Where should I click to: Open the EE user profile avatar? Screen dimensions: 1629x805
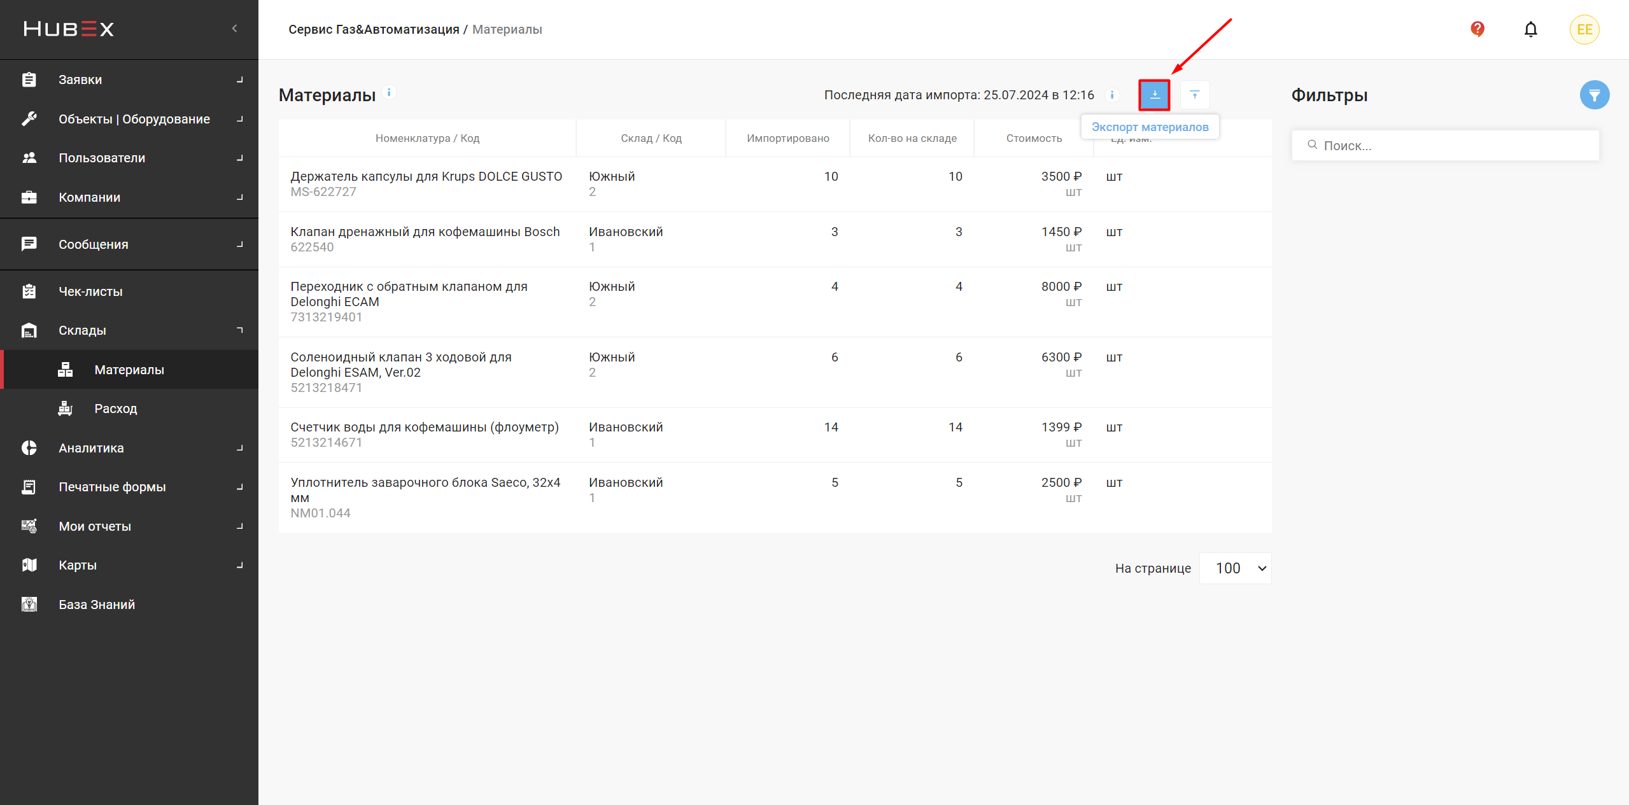[1584, 29]
